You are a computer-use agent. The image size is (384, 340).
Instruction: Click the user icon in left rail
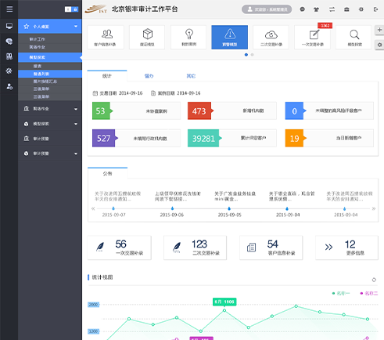click(9, 86)
